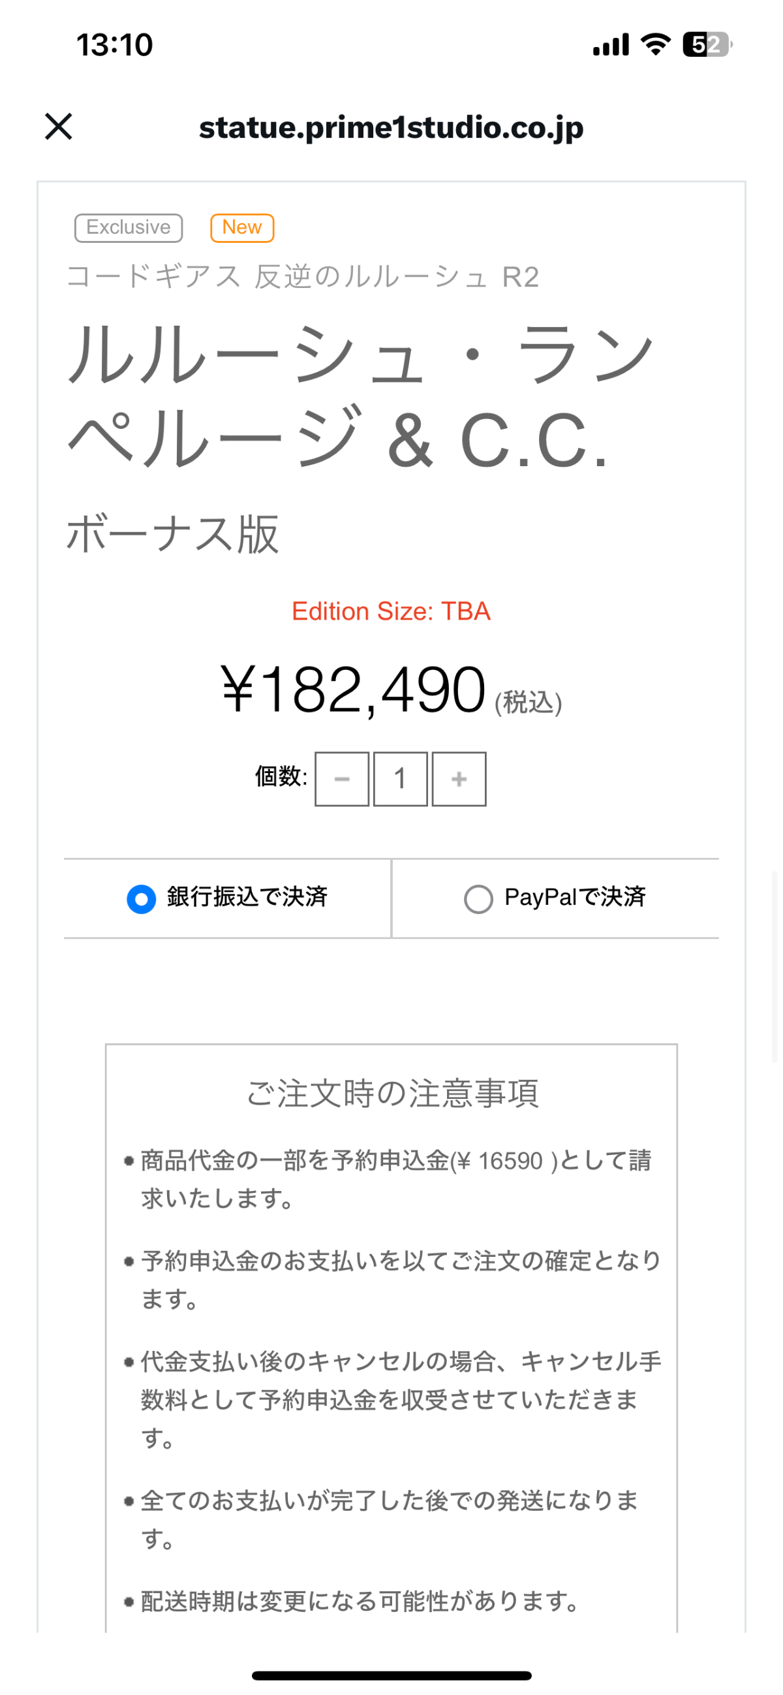Decrease quantity with the minus button

coord(342,779)
